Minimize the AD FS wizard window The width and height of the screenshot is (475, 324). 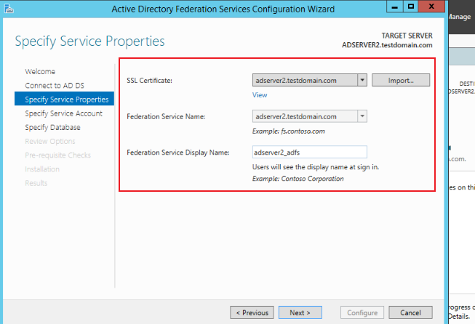(395, 7)
